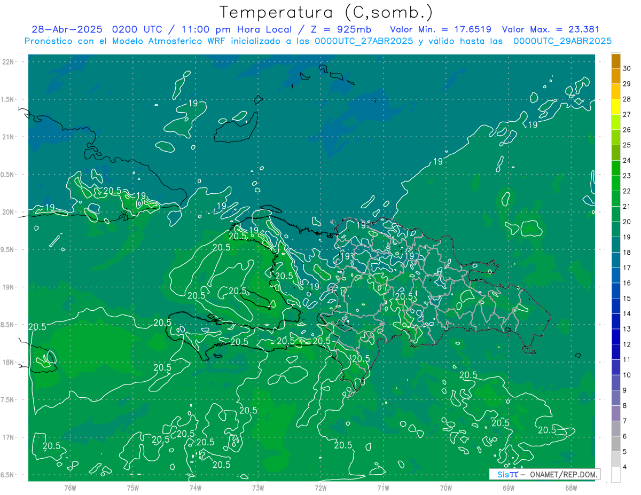Click the colorbar value '14'
This screenshot has width=641, height=495.
627,314
